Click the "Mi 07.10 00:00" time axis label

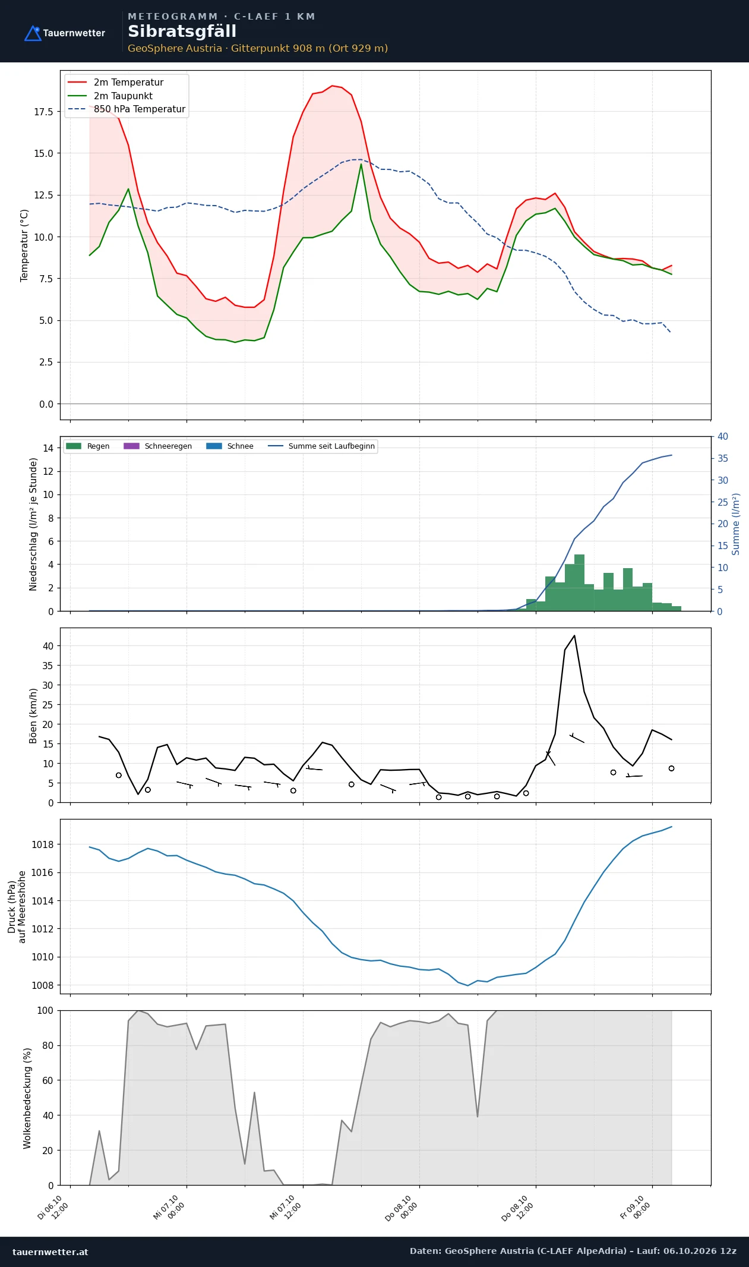(170, 1208)
